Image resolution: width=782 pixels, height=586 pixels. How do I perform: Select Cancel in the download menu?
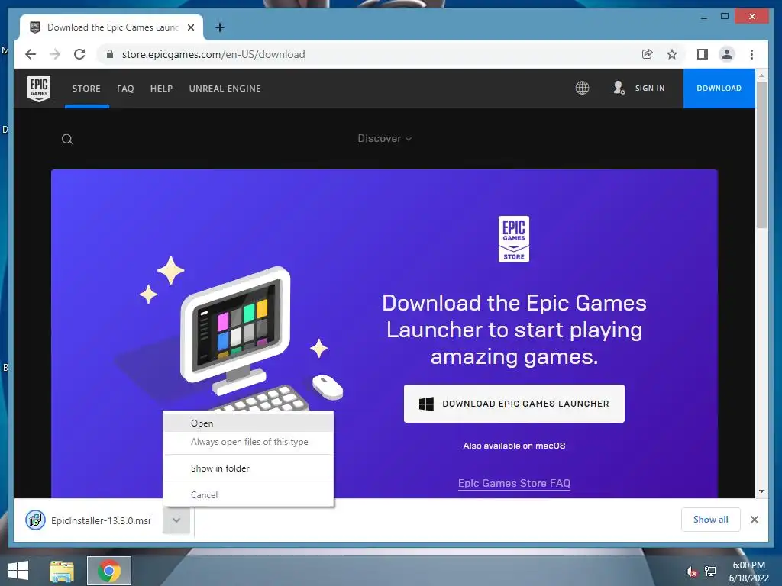point(248,494)
